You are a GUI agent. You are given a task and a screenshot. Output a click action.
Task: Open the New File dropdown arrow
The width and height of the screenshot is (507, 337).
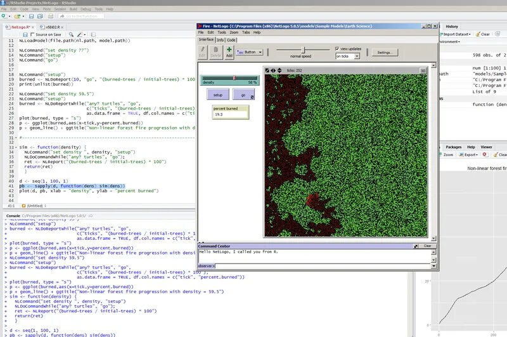click(10, 17)
